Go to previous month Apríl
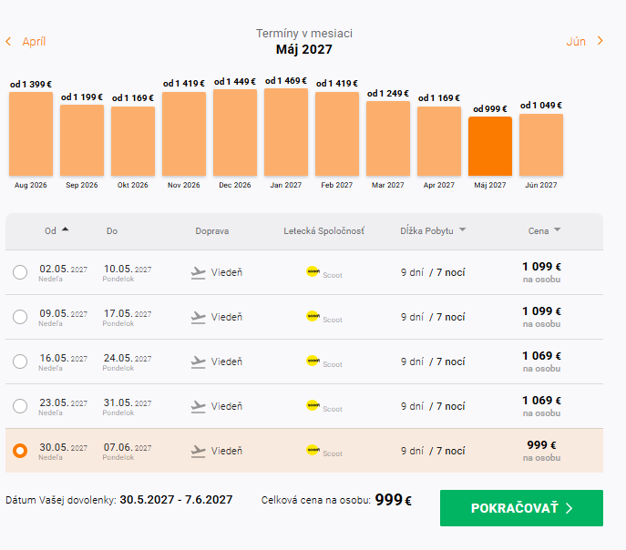Viewport: 626px width, 550px height. 34,42
